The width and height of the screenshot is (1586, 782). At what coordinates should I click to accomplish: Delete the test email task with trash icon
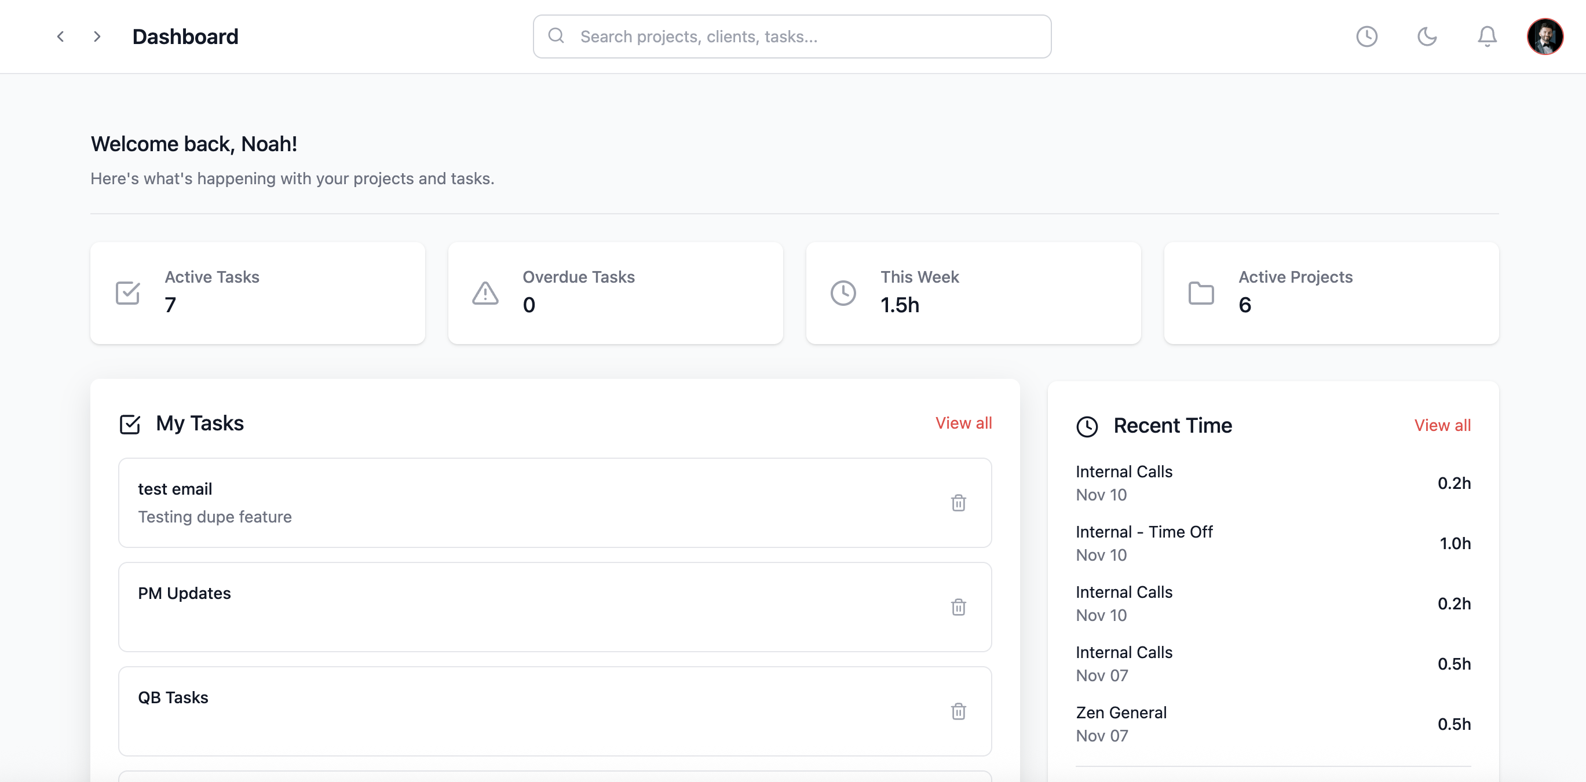(x=959, y=502)
